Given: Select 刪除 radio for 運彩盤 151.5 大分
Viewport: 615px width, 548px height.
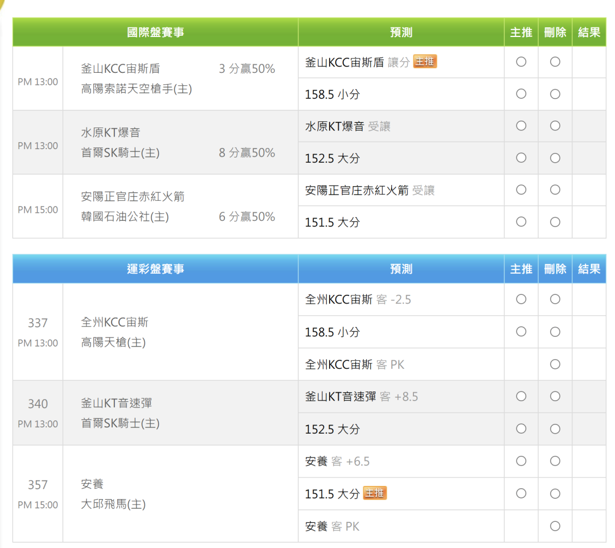Looking at the screenshot, I should click(555, 493).
